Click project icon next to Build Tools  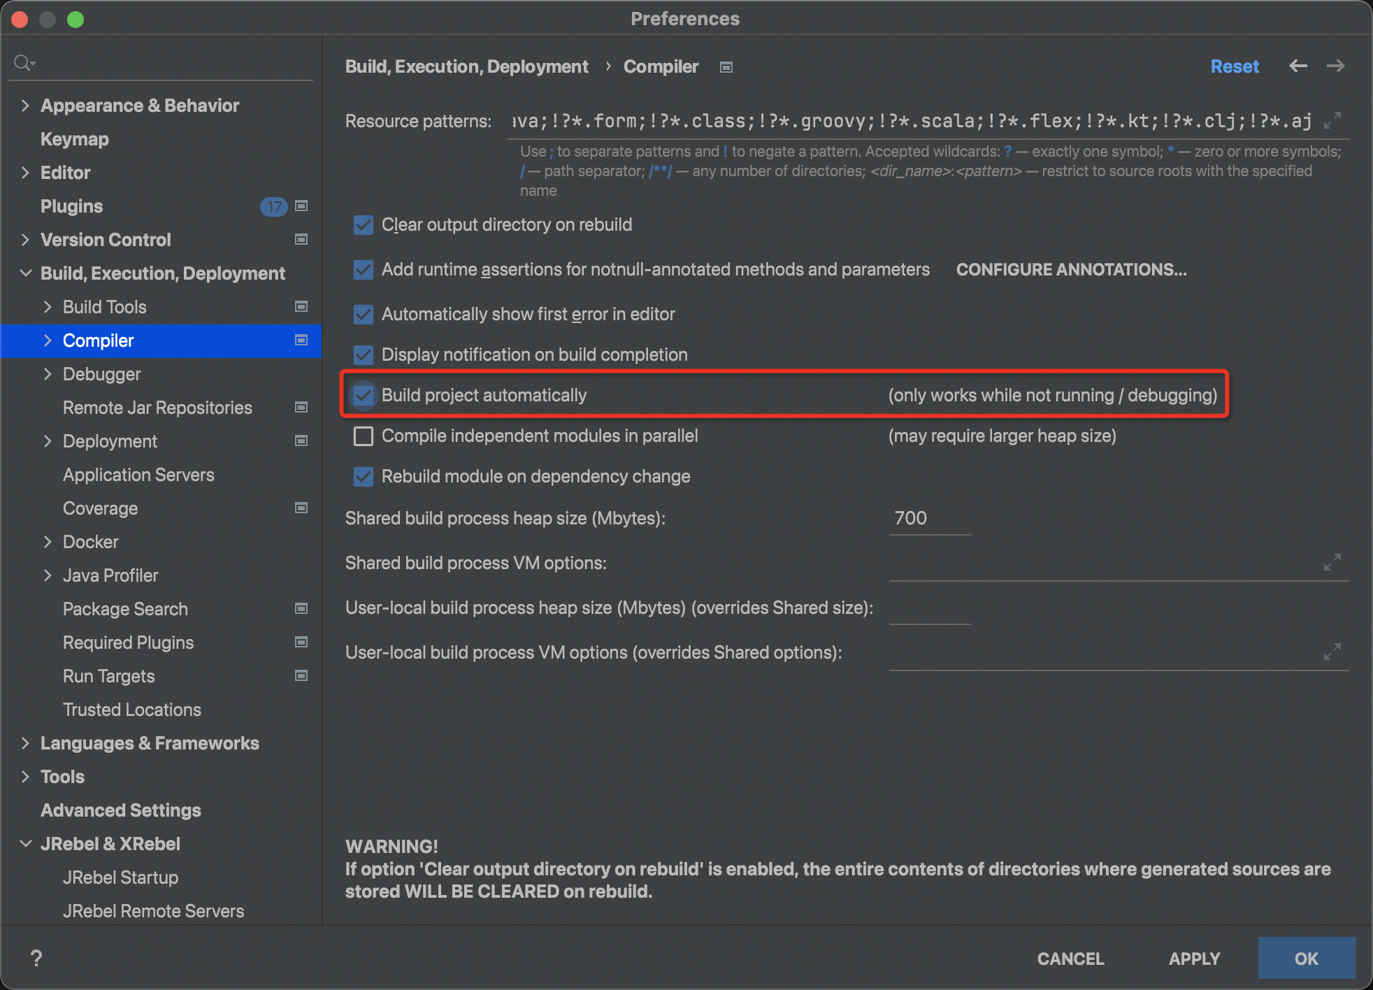(301, 306)
